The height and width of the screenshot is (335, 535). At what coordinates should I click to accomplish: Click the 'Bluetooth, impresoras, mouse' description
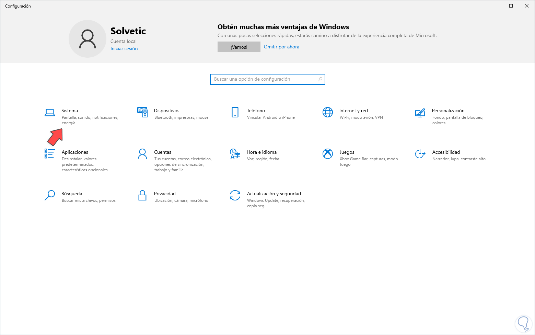coord(182,117)
